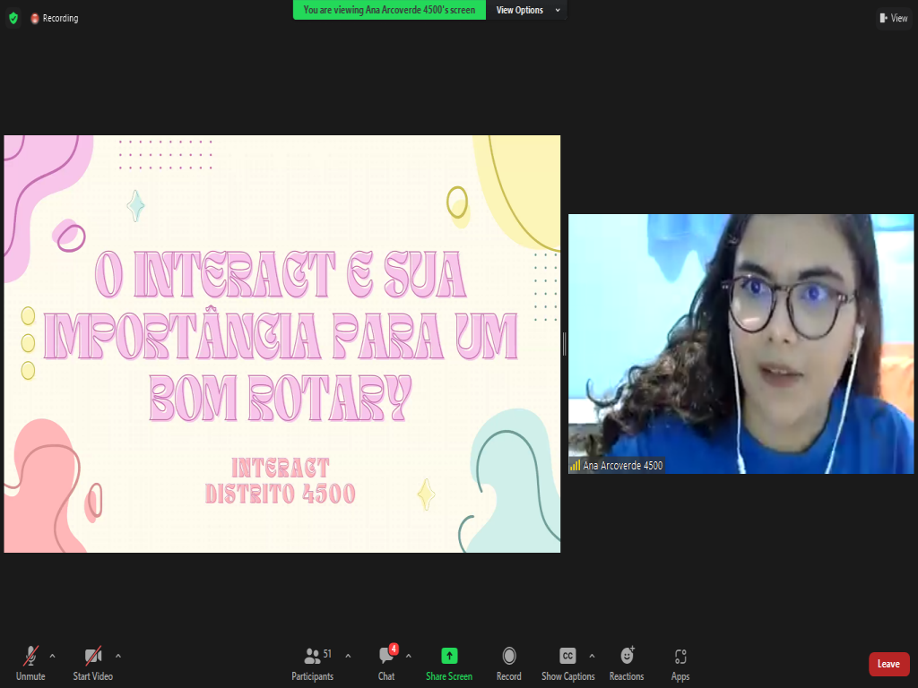This screenshot has width=918, height=688.
Task: Open the Reactions menu
Action: pos(627,662)
